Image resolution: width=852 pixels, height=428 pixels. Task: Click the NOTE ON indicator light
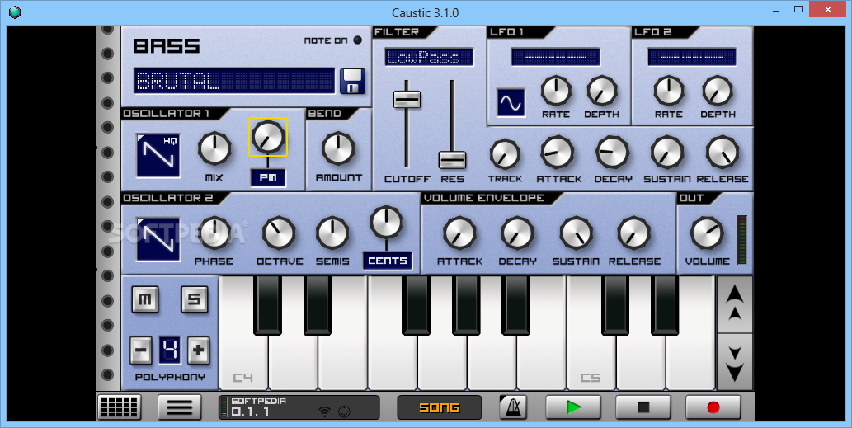pyautogui.click(x=357, y=40)
